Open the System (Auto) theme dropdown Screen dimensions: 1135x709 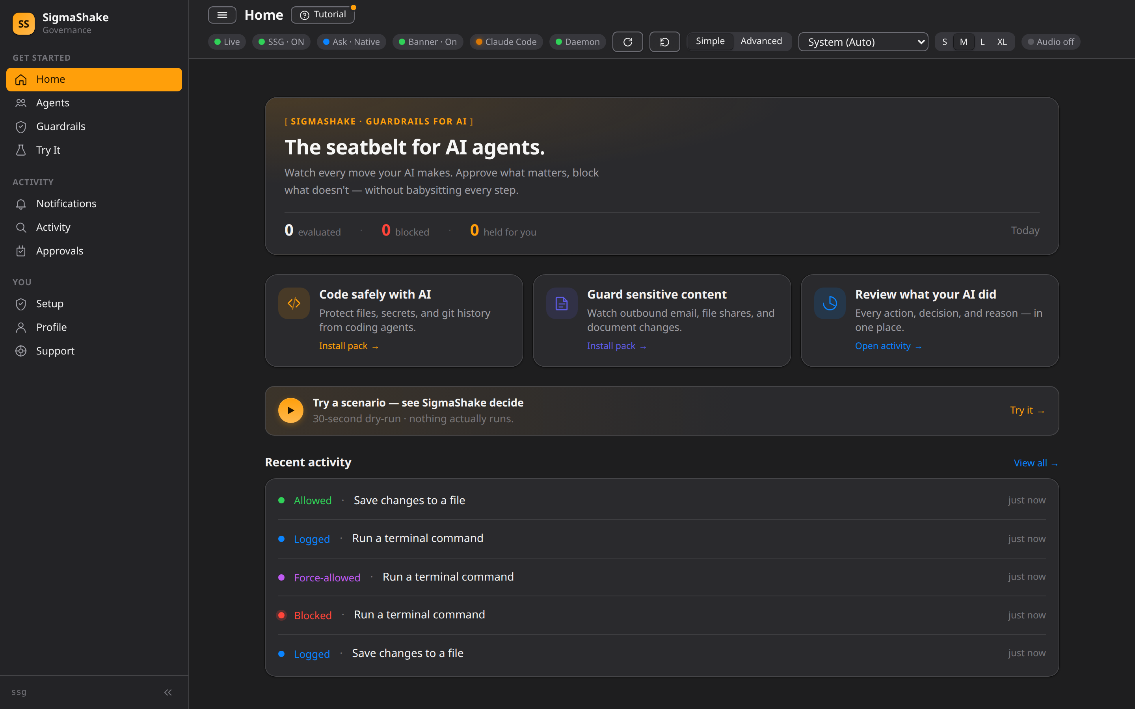pyautogui.click(x=863, y=42)
